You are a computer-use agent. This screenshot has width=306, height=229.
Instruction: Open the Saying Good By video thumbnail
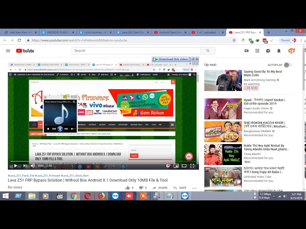tap(223, 81)
